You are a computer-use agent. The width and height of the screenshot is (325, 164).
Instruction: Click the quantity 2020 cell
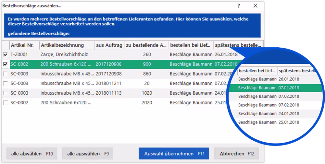[x=147, y=102]
